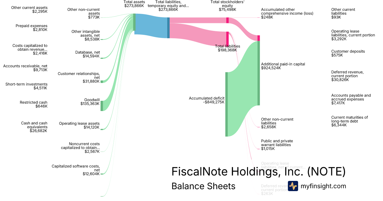Select the Accumulated deficit node bar

(x=227, y=104)
